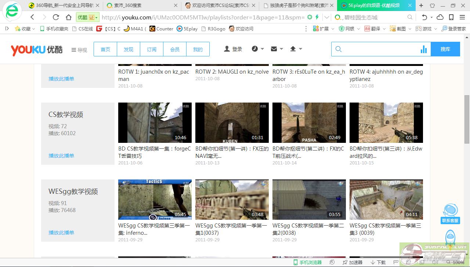Open the watch history clock dropdown
Viewport: 470px width, 267px height.
[258, 49]
